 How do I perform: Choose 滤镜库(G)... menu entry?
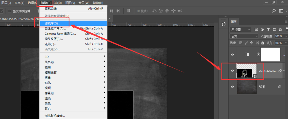(x=74, y=23)
